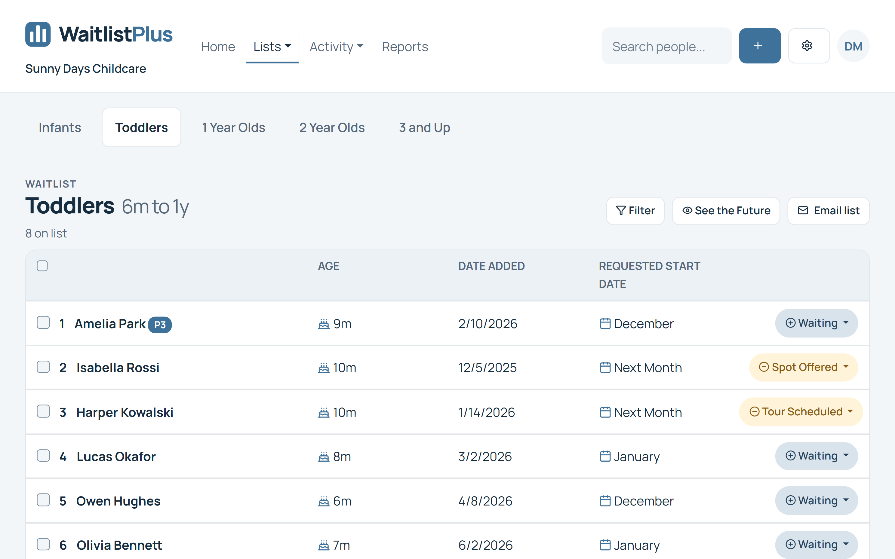Click the Email list button
Viewport: 895px width, 559px height.
[829, 211]
